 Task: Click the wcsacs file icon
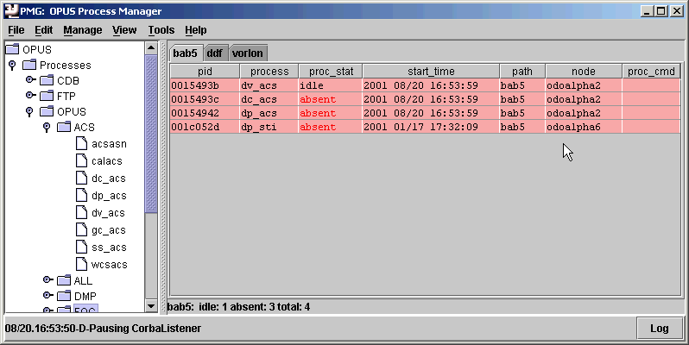[82, 265]
